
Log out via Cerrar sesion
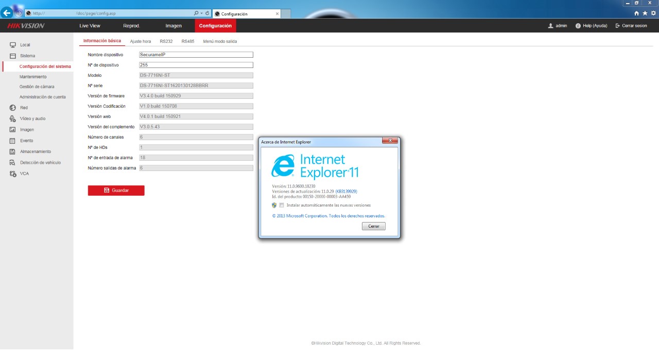pyautogui.click(x=631, y=26)
